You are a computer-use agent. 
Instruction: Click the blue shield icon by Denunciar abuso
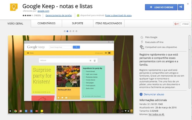tap(141, 94)
